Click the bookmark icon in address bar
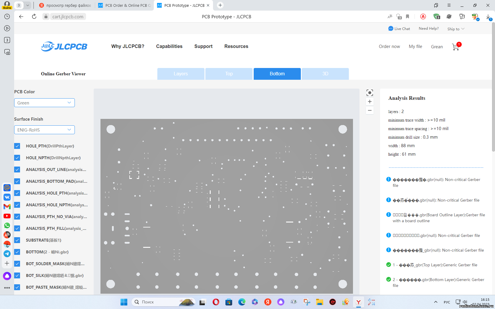Viewport: 495px width, 309px height. coord(407,16)
